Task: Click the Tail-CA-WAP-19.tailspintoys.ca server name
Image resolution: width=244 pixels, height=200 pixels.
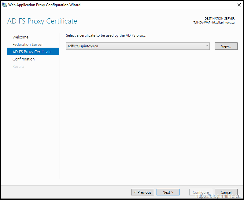Action: tap(214, 23)
